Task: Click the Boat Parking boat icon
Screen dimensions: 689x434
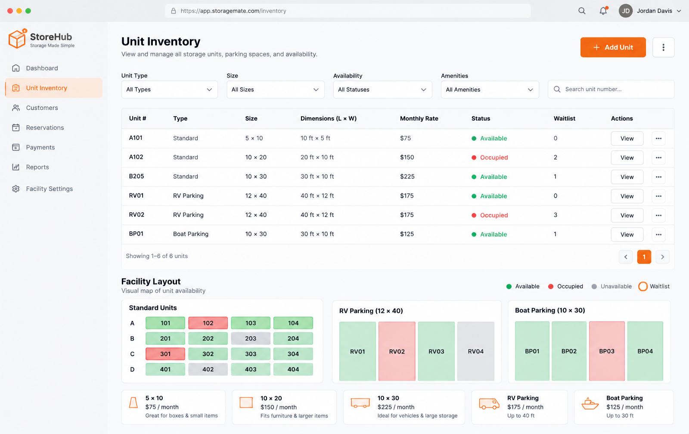Action: (x=590, y=403)
